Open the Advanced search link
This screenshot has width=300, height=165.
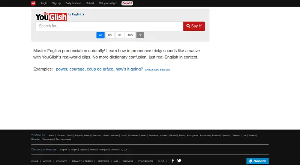157,69
